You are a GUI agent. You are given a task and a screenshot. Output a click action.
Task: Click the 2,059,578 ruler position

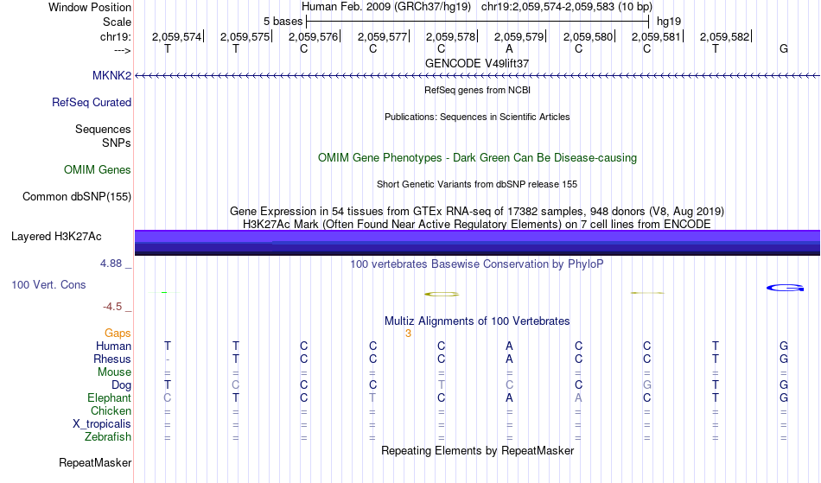[x=450, y=36]
